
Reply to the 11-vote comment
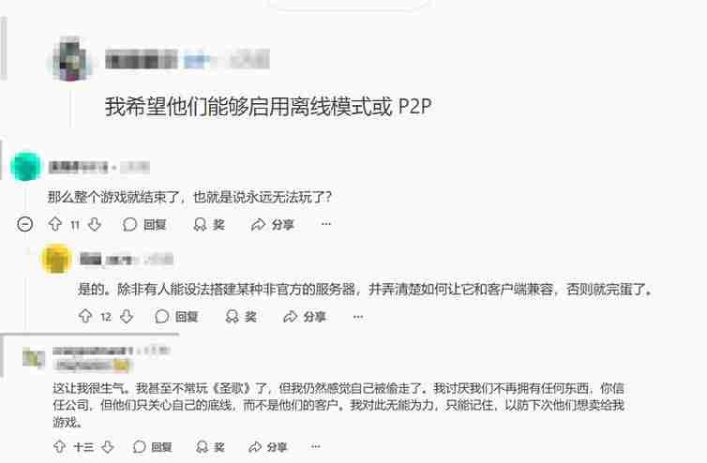[x=144, y=224]
